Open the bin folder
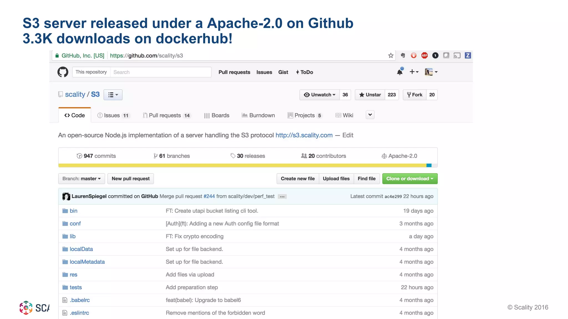 (x=73, y=211)
